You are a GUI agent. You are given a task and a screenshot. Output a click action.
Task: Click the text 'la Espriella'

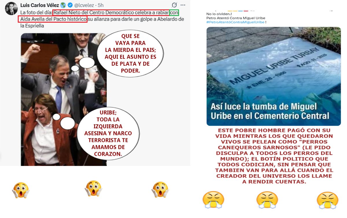click(x=33, y=26)
